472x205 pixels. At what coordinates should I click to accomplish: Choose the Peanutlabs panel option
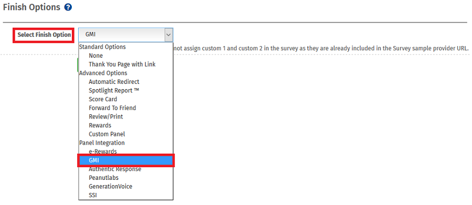tap(126, 178)
